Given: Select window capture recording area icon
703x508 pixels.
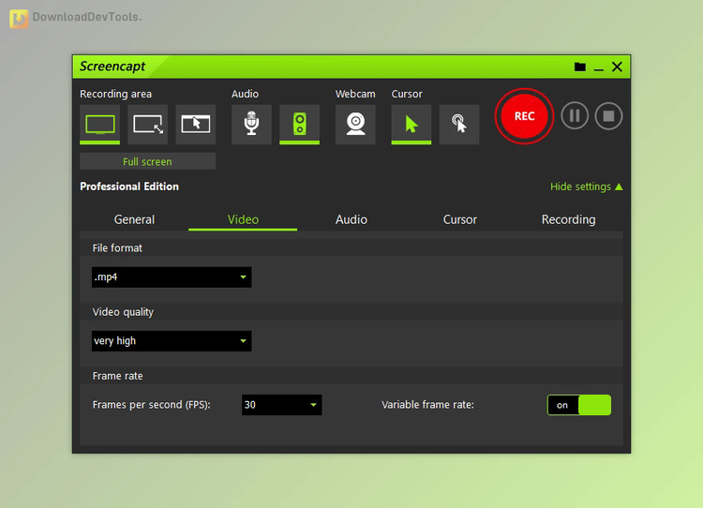Looking at the screenshot, I should tap(196, 125).
